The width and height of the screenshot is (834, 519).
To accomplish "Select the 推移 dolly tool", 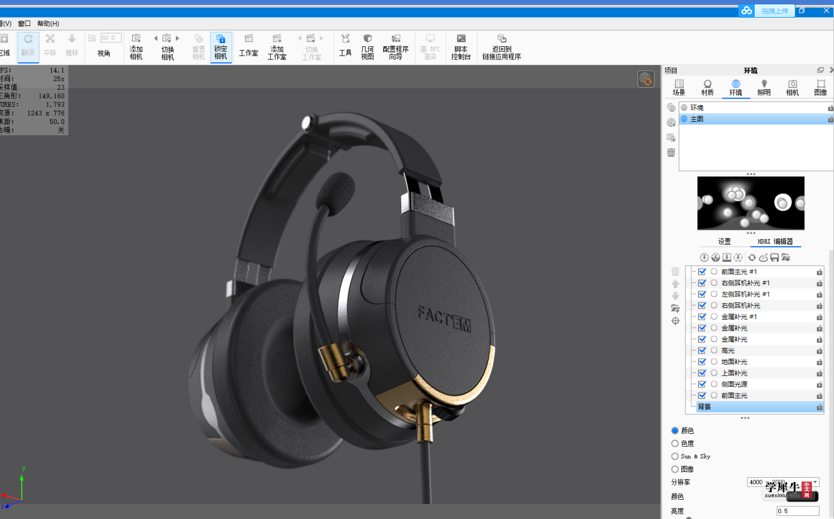I will tap(72, 46).
